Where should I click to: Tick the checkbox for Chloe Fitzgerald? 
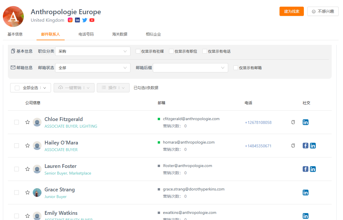(x=17, y=122)
